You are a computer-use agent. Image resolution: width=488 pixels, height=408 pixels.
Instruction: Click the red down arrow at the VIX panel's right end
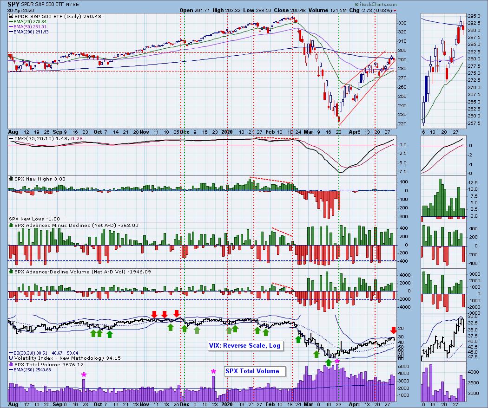click(393, 330)
